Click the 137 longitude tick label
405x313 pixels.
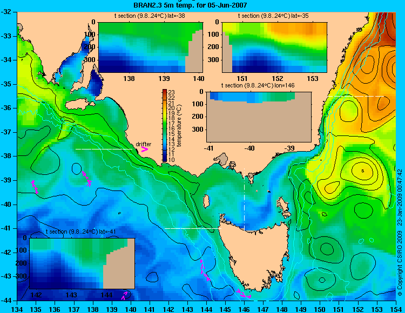tap(74, 309)
